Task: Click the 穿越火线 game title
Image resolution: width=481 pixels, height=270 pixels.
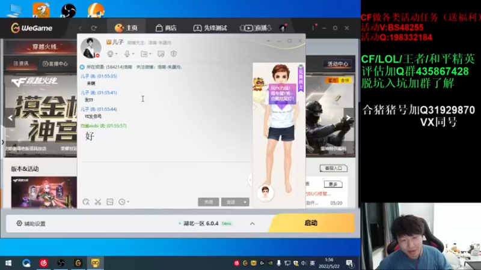Action: tap(45, 47)
